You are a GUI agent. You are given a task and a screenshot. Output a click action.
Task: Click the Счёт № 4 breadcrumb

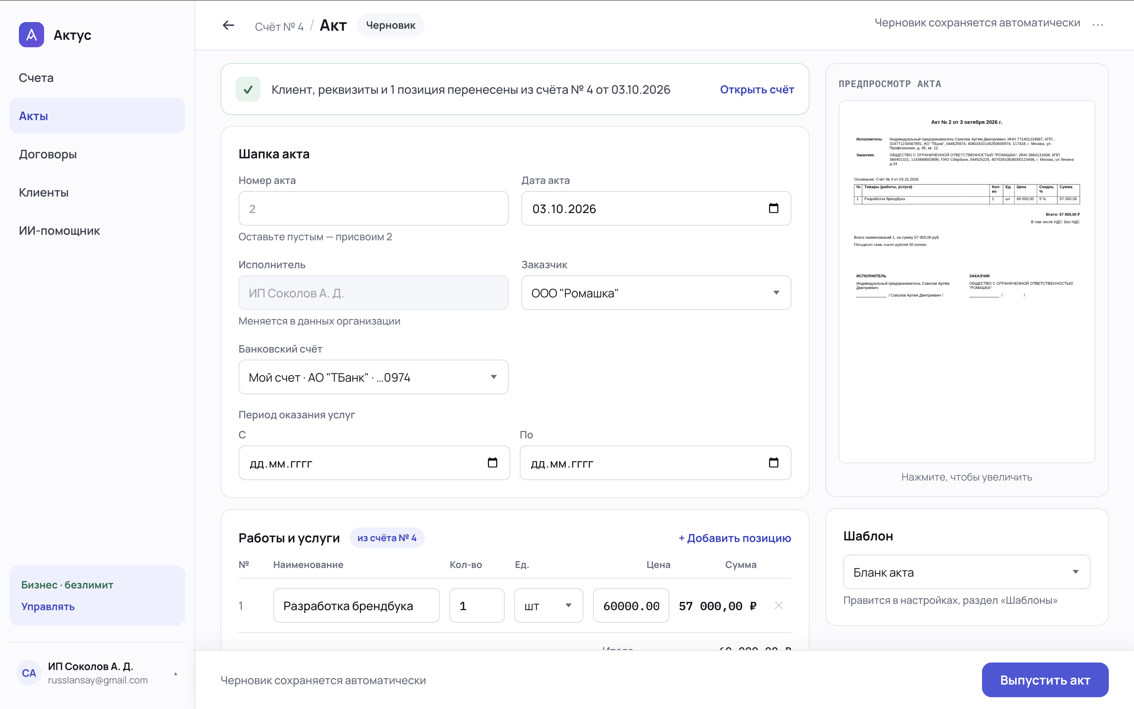(x=279, y=26)
